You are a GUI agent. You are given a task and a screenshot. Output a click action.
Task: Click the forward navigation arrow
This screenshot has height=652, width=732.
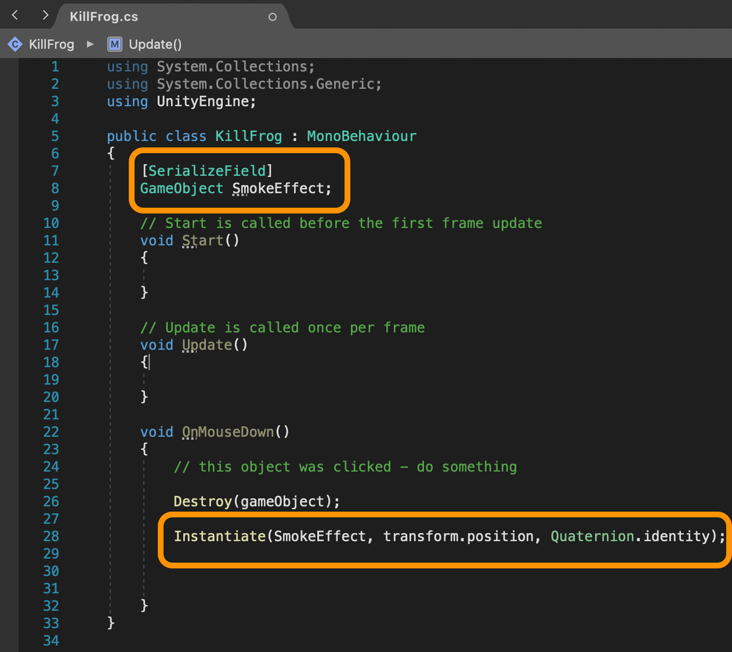45,15
